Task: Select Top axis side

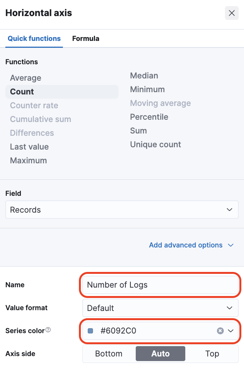Action: pyautogui.click(x=212, y=354)
